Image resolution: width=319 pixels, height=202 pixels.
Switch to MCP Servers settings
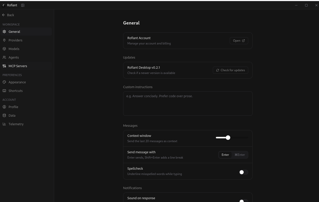tap(26, 66)
